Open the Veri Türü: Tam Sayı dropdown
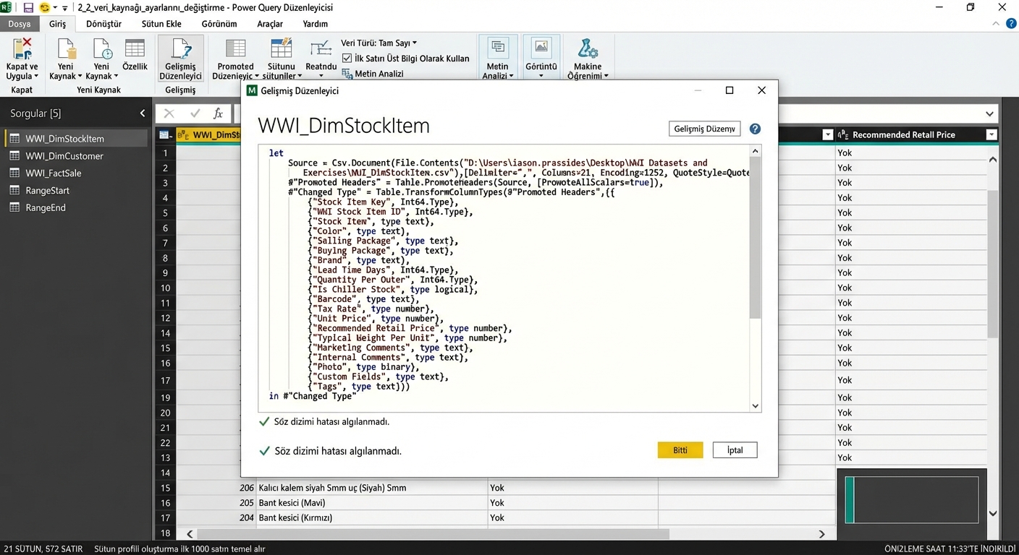 pos(379,43)
